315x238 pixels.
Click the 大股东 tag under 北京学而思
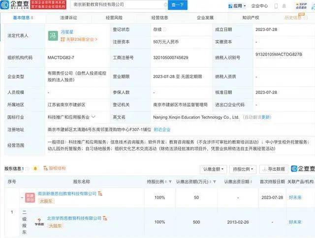click(x=55, y=226)
